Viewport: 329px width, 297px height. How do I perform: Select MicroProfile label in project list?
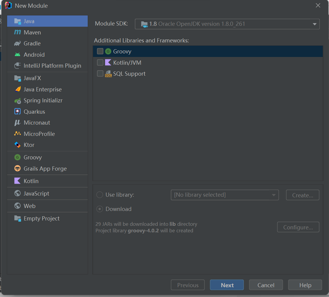pyautogui.click(x=39, y=134)
